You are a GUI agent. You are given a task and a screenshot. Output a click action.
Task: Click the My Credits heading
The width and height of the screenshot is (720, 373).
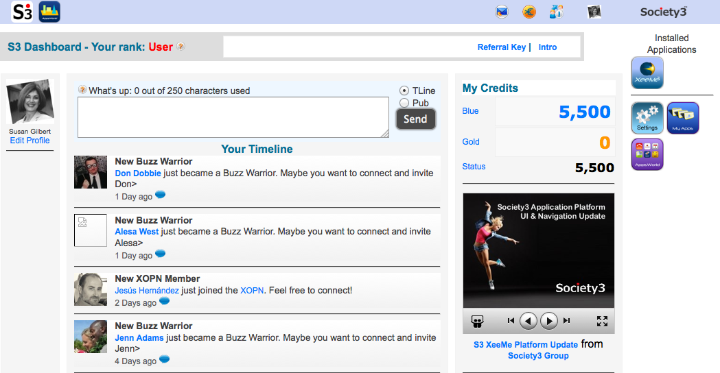click(490, 88)
